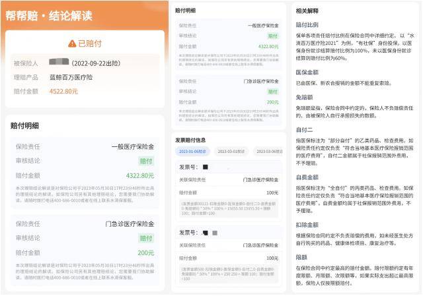Click the 自付二 explanation heading
The image size is (423, 296).
303,130
